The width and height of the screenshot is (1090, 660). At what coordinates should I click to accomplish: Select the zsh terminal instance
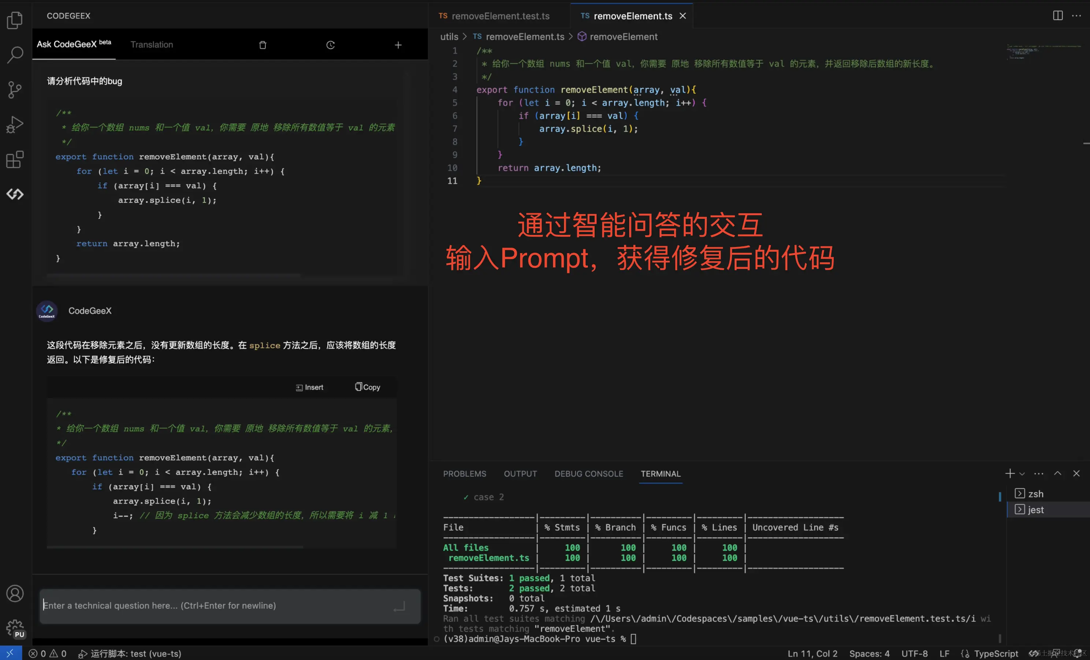pyautogui.click(x=1035, y=493)
